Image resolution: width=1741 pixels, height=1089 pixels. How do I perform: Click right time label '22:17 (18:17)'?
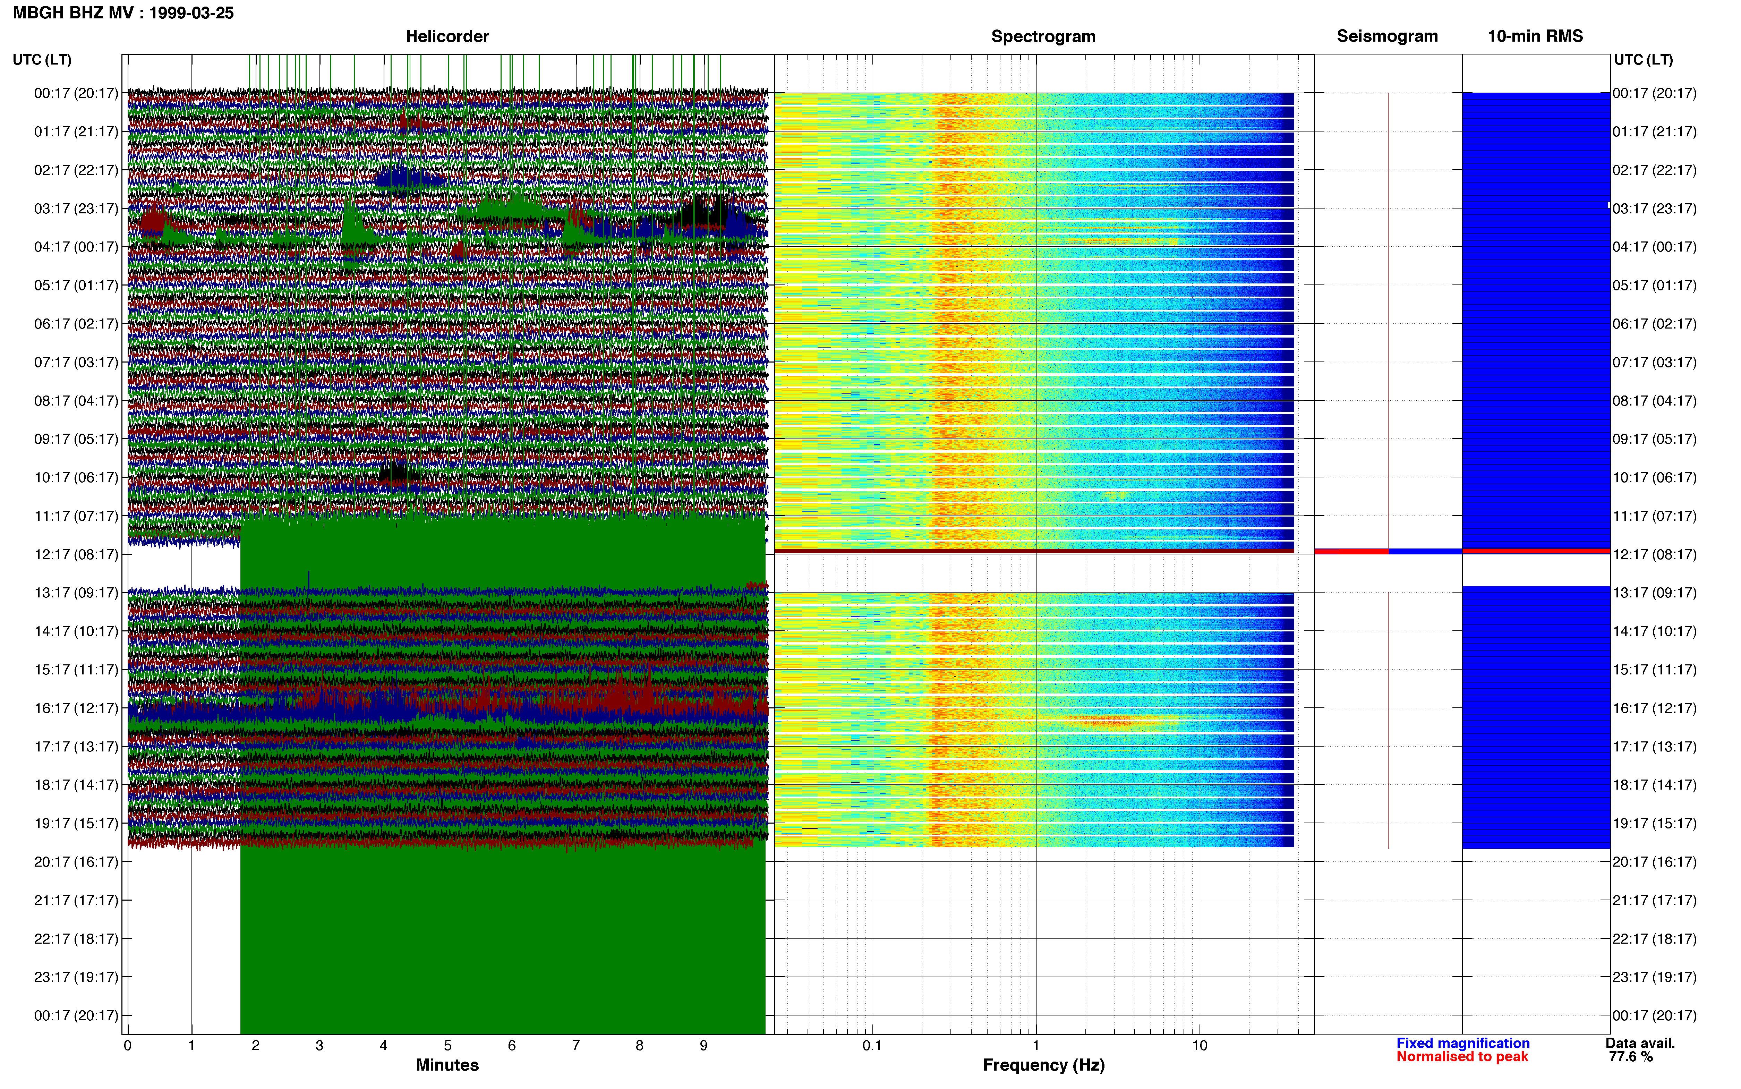click(1655, 938)
